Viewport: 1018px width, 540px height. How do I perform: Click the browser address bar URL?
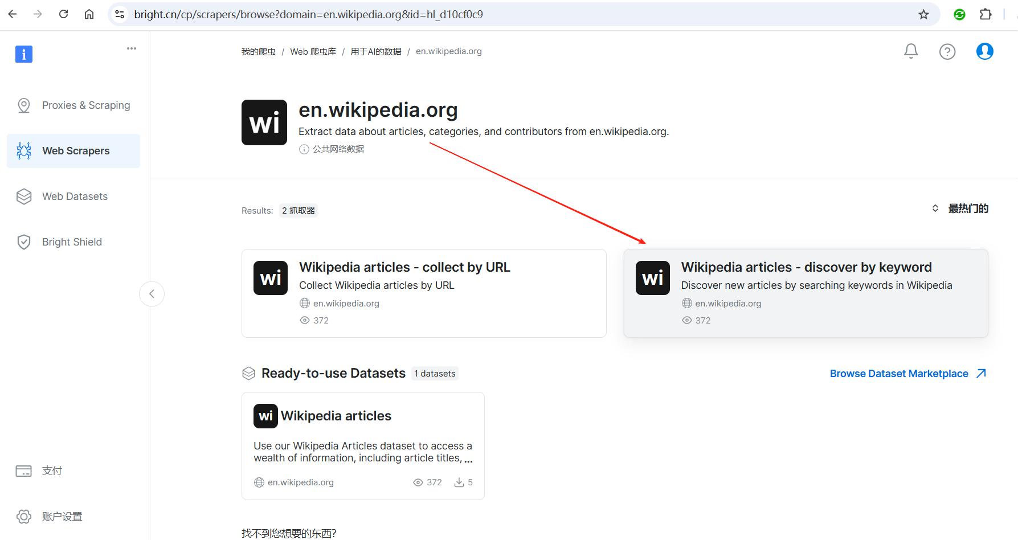coord(308,14)
